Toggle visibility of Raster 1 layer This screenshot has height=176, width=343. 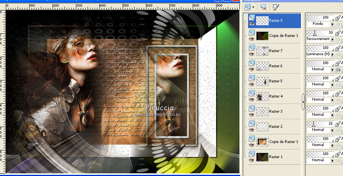[252, 160]
